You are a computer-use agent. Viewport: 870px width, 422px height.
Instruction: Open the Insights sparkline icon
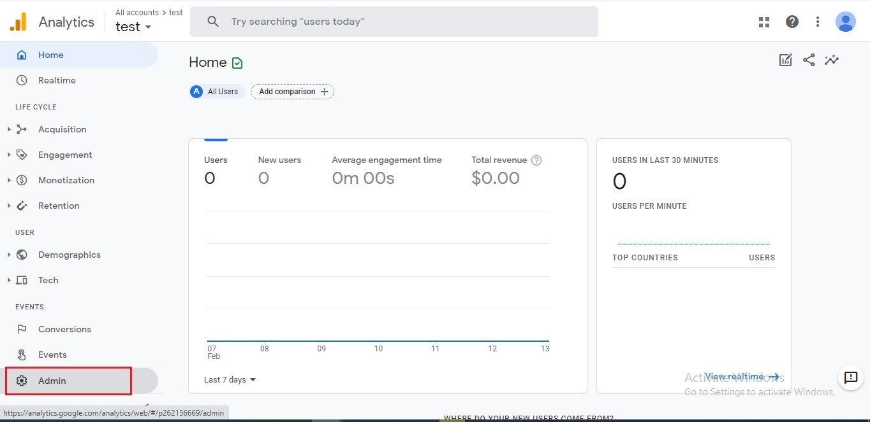tap(832, 60)
